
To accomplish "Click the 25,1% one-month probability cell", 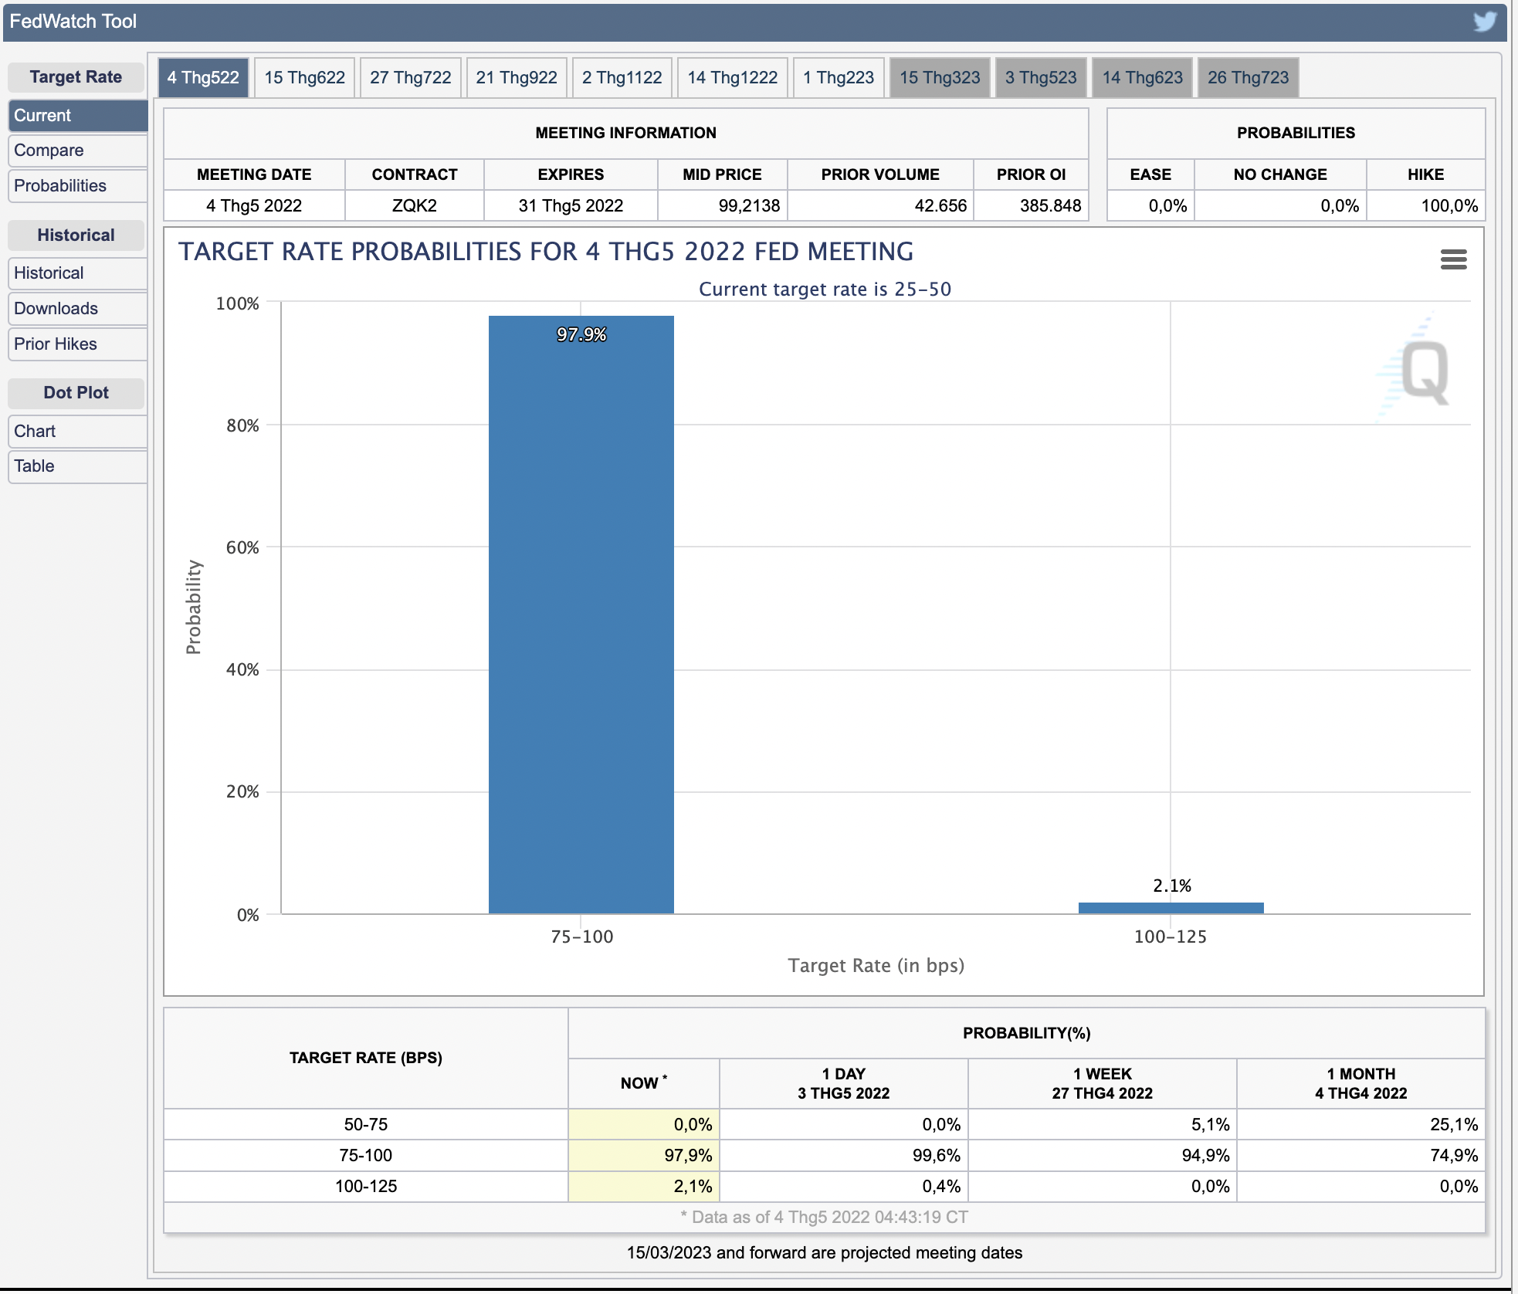I will (1360, 1125).
